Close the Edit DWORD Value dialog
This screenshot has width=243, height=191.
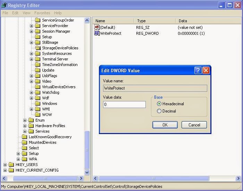[206, 70]
